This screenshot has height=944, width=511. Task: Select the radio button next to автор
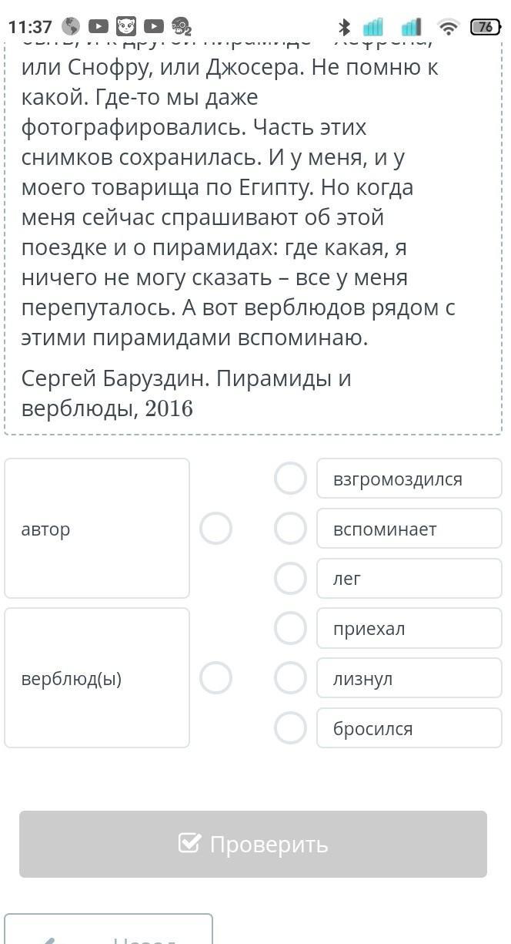(215, 529)
